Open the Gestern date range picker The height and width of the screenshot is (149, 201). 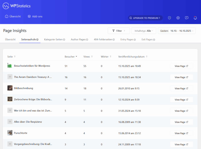[176, 31]
